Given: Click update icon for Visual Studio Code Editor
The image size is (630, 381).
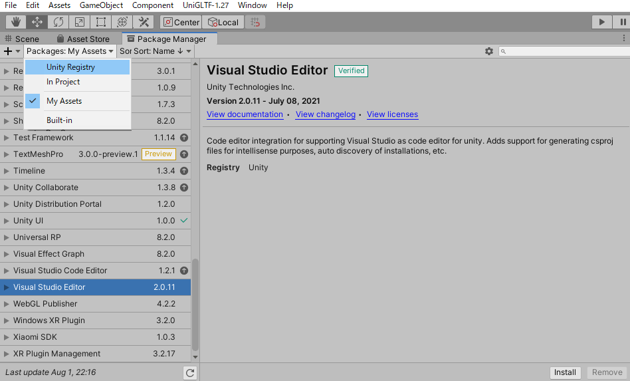Looking at the screenshot, I should click(184, 271).
